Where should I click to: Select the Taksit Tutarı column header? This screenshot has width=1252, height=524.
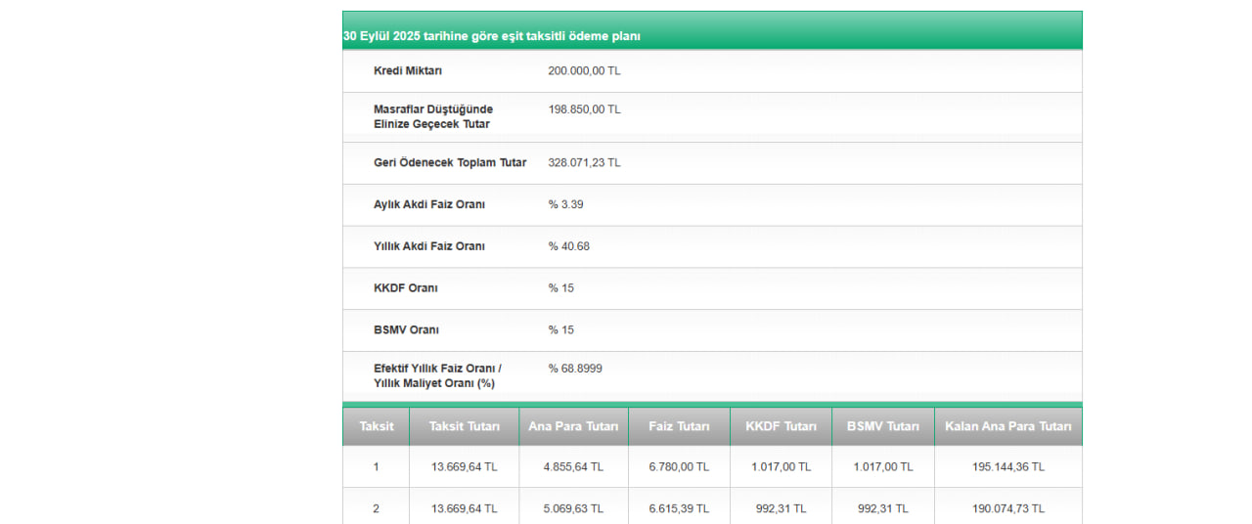click(x=465, y=426)
